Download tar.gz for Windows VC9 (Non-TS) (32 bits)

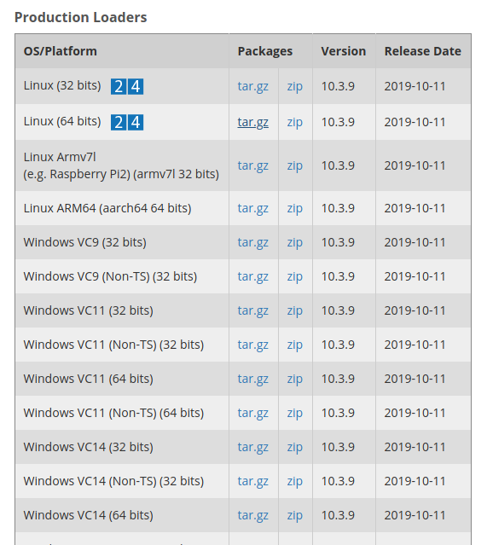pyautogui.click(x=253, y=276)
